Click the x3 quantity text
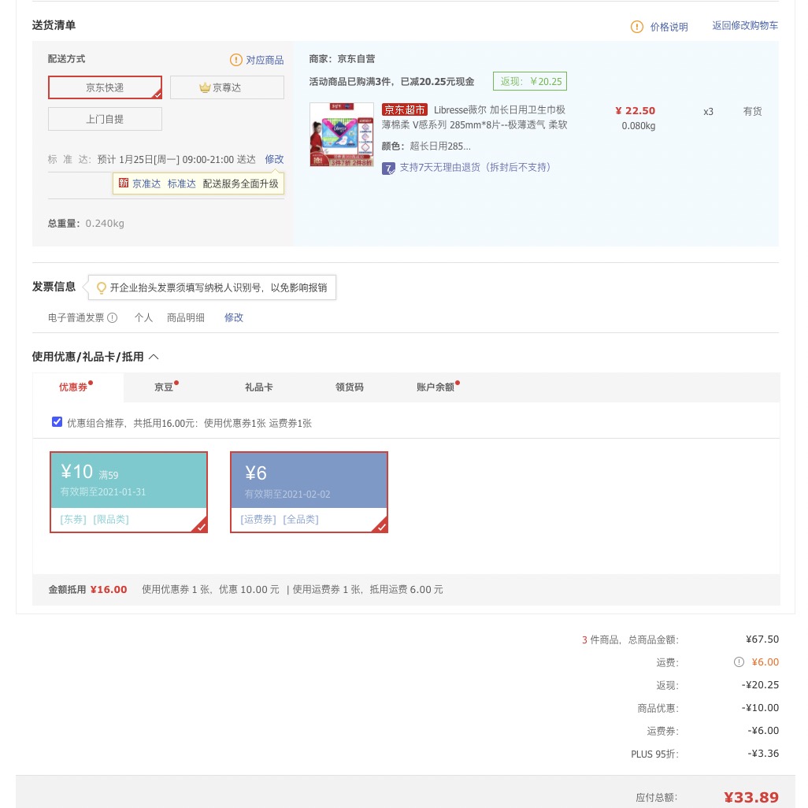The height and width of the screenshot is (808, 808). 709,112
